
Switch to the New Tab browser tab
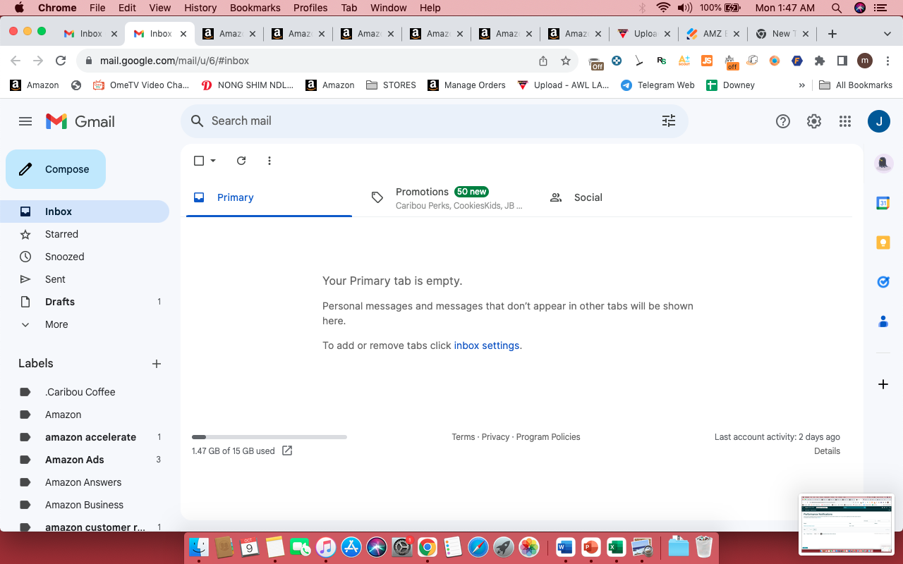[782, 33]
